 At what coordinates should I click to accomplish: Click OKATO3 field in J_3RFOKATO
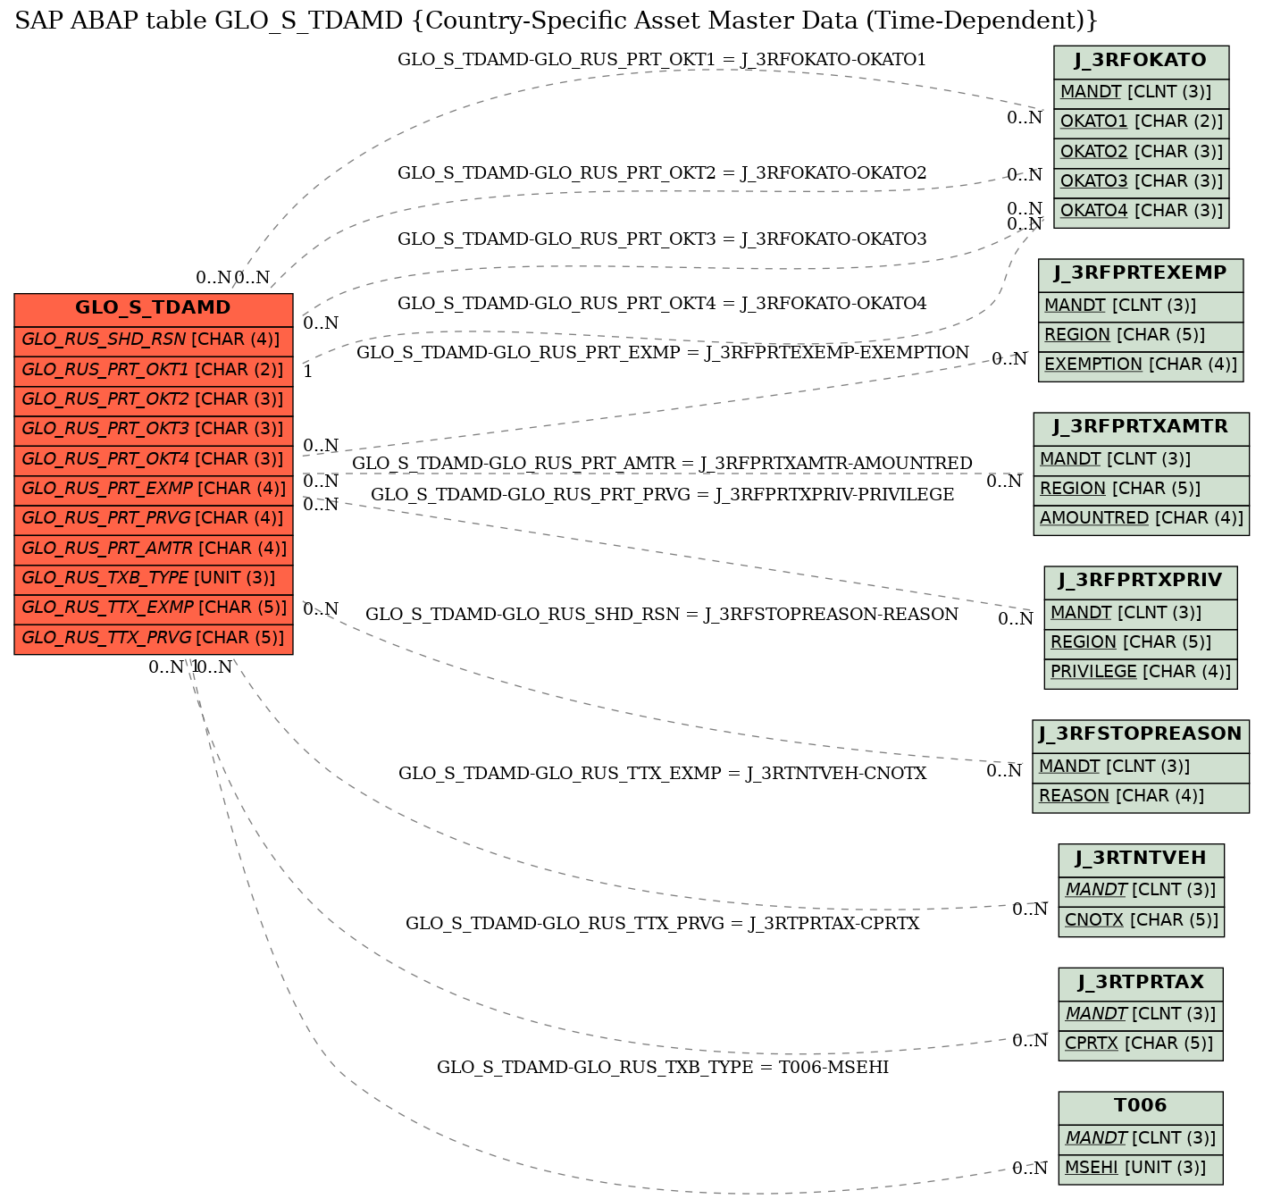click(x=1141, y=182)
